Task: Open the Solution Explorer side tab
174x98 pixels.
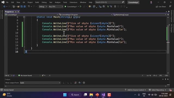Action: tap(172, 16)
